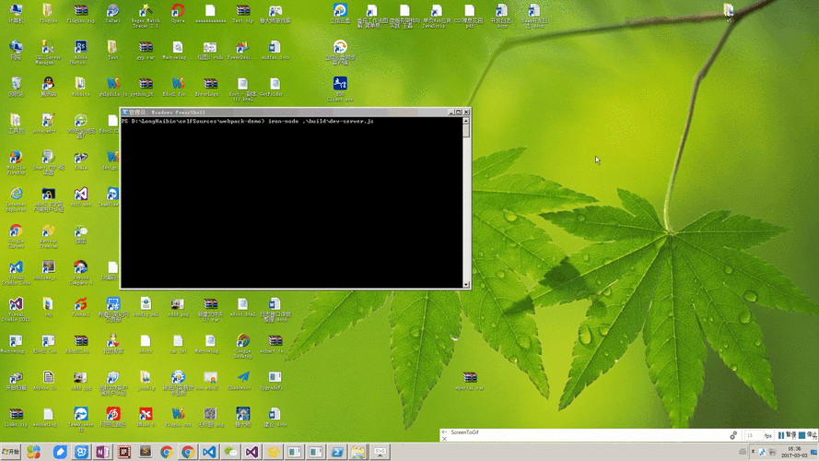This screenshot has width=819, height=461.
Task: Select the Mozilla Firefox desktop icon
Action: pyautogui.click(x=16, y=159)
